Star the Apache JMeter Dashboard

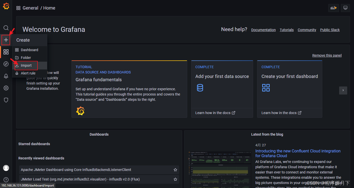(x=175, y=170)
